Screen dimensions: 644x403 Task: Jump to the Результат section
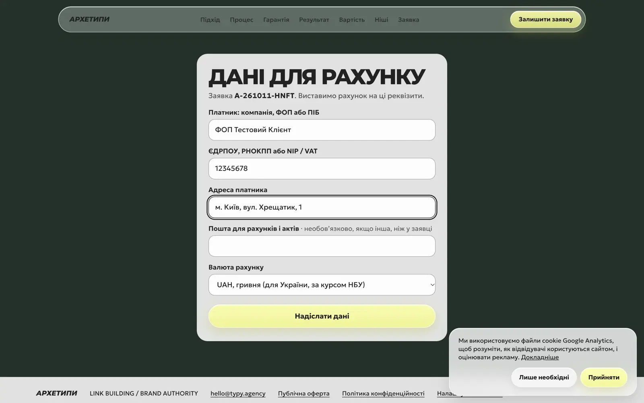click(314, 20)
